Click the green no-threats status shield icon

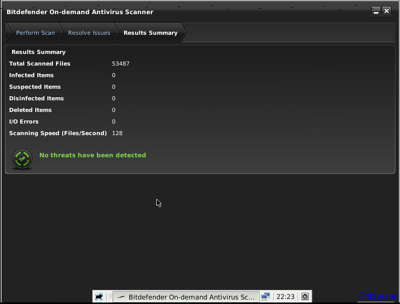pyautogui.click(x=22, y=159)
